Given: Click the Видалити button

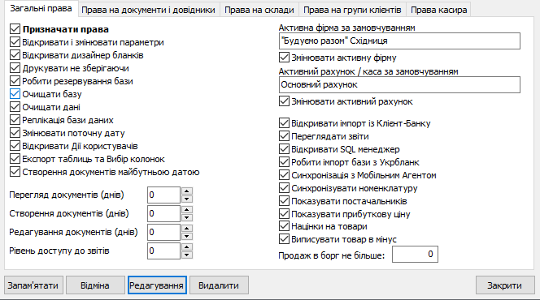Looking at the screenshot, I should 219,285.
